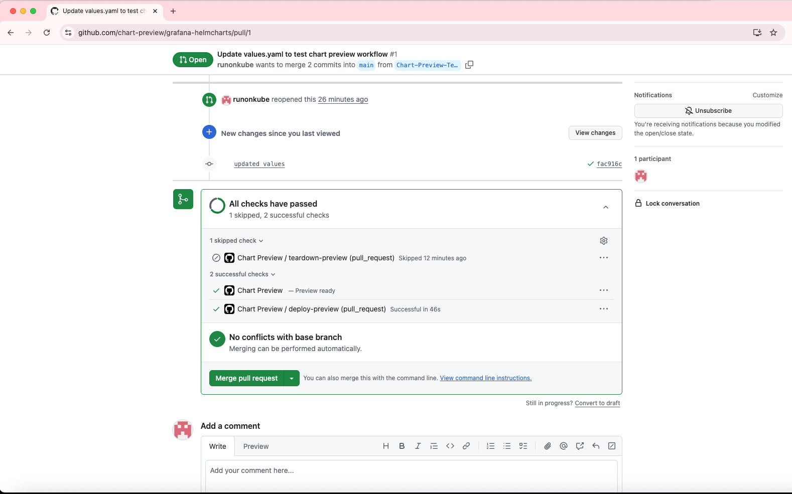
Task: Reload the page with refresh icon
Action: pos(47,33)
